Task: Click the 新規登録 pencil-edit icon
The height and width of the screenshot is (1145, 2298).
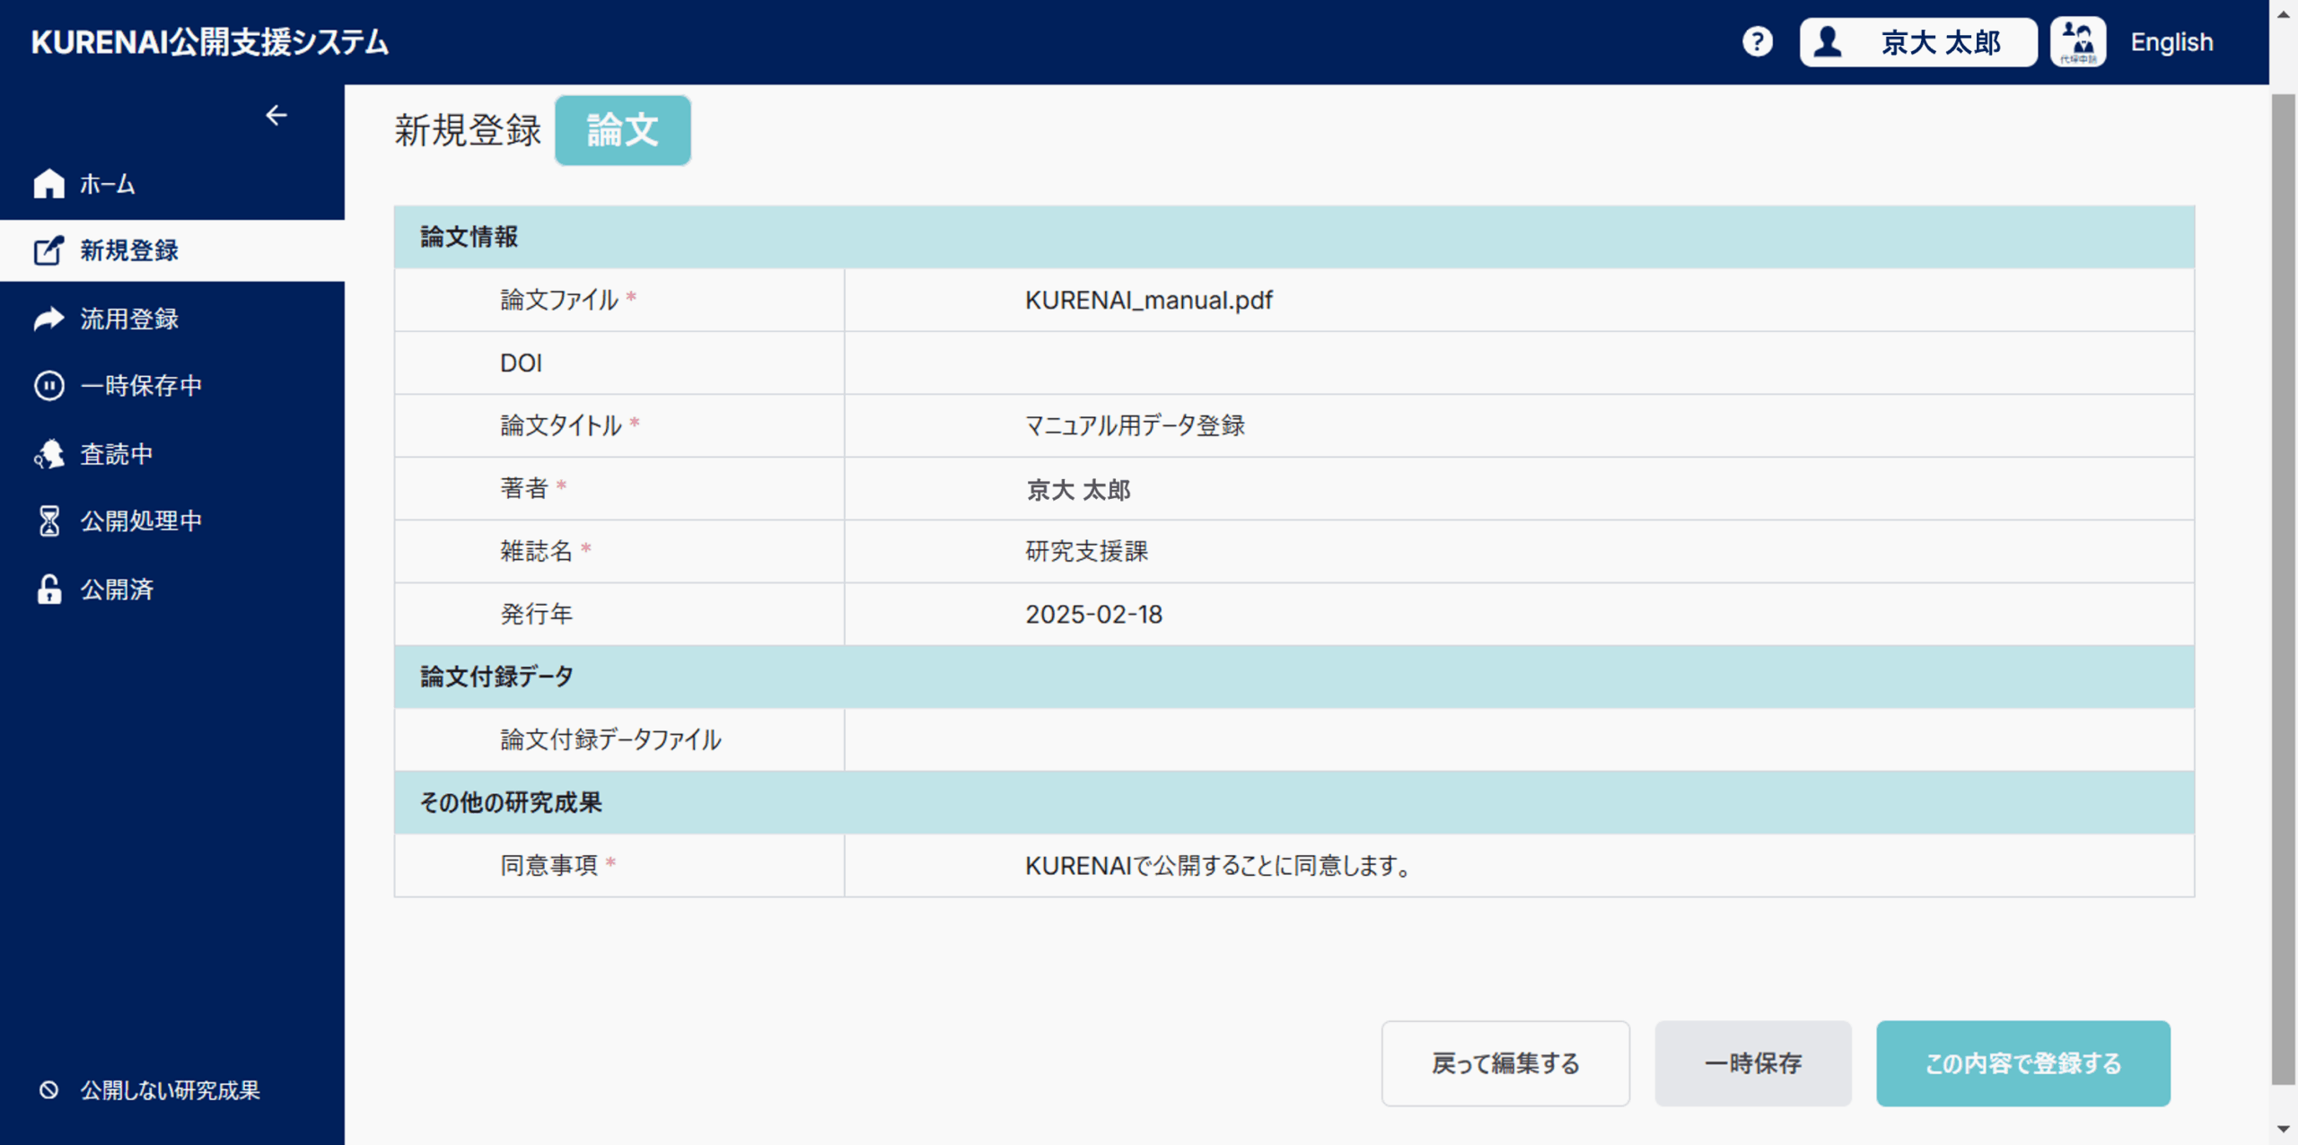Action: 48,250
